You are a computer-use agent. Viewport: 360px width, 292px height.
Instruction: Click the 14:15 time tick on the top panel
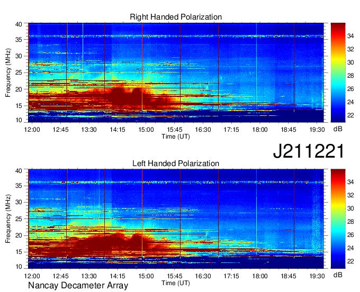118,130
